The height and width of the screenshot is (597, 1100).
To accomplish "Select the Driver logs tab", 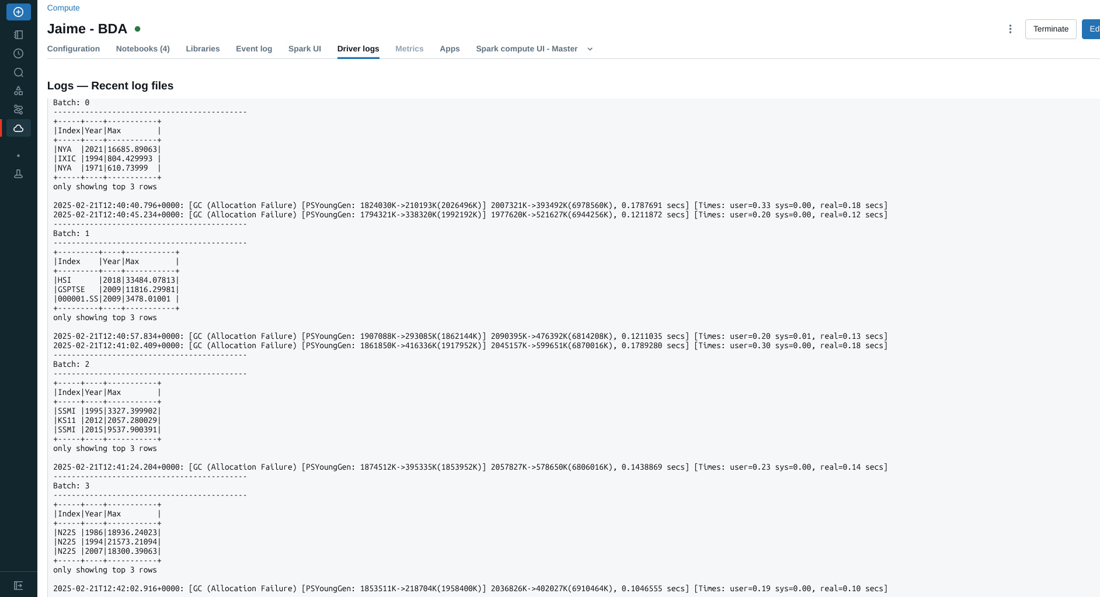I will pos(358,48).
